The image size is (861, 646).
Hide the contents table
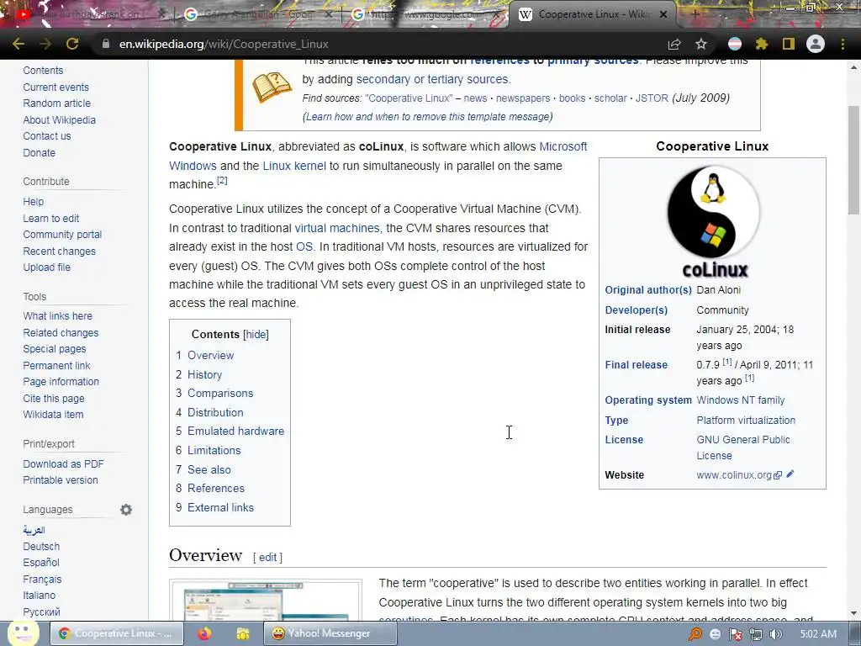(x=256, y=334)
